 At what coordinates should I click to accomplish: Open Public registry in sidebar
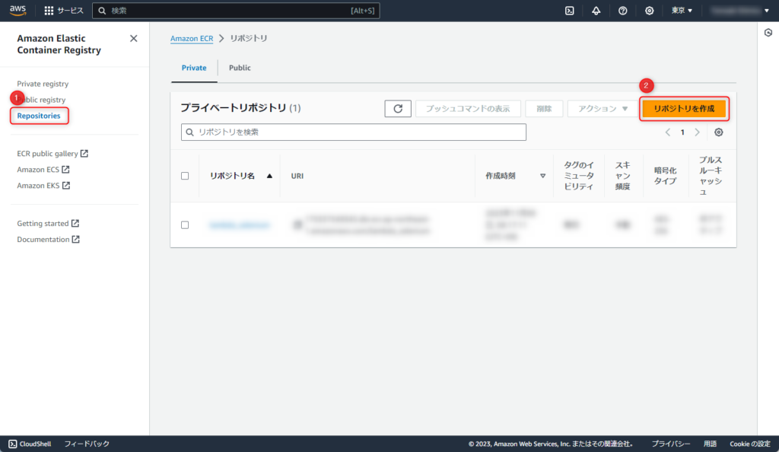(x=42, y=100)
